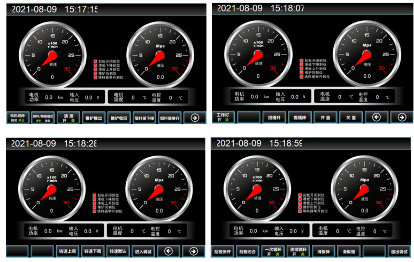Toggle the 工作灯 work light

[223, 117]
